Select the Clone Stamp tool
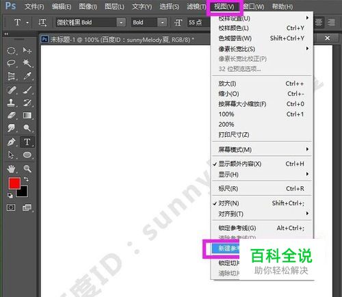This screenshot has width=342, height=297. (11, 103)
